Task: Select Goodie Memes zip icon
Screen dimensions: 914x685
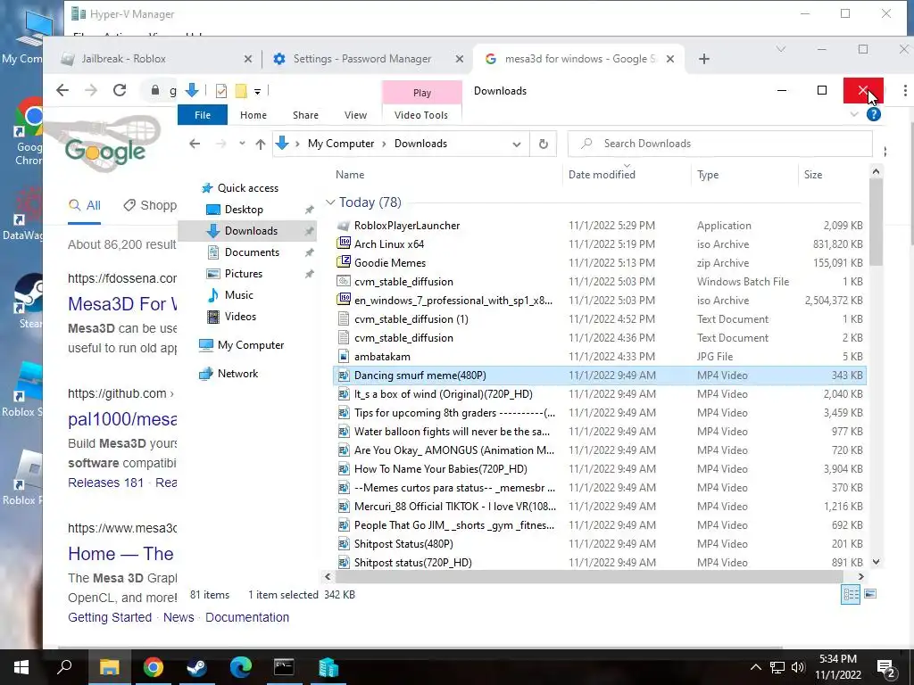Action: point(344,263)
